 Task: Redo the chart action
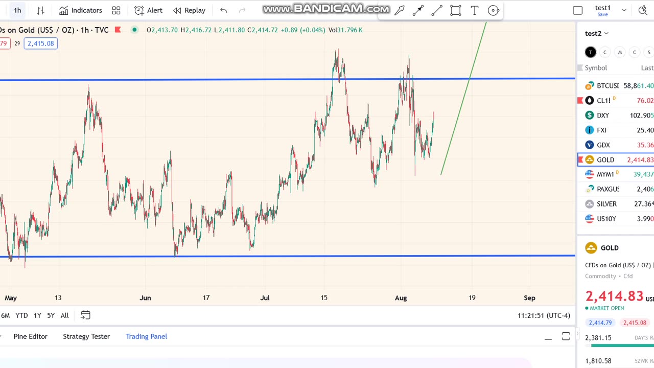242,10
